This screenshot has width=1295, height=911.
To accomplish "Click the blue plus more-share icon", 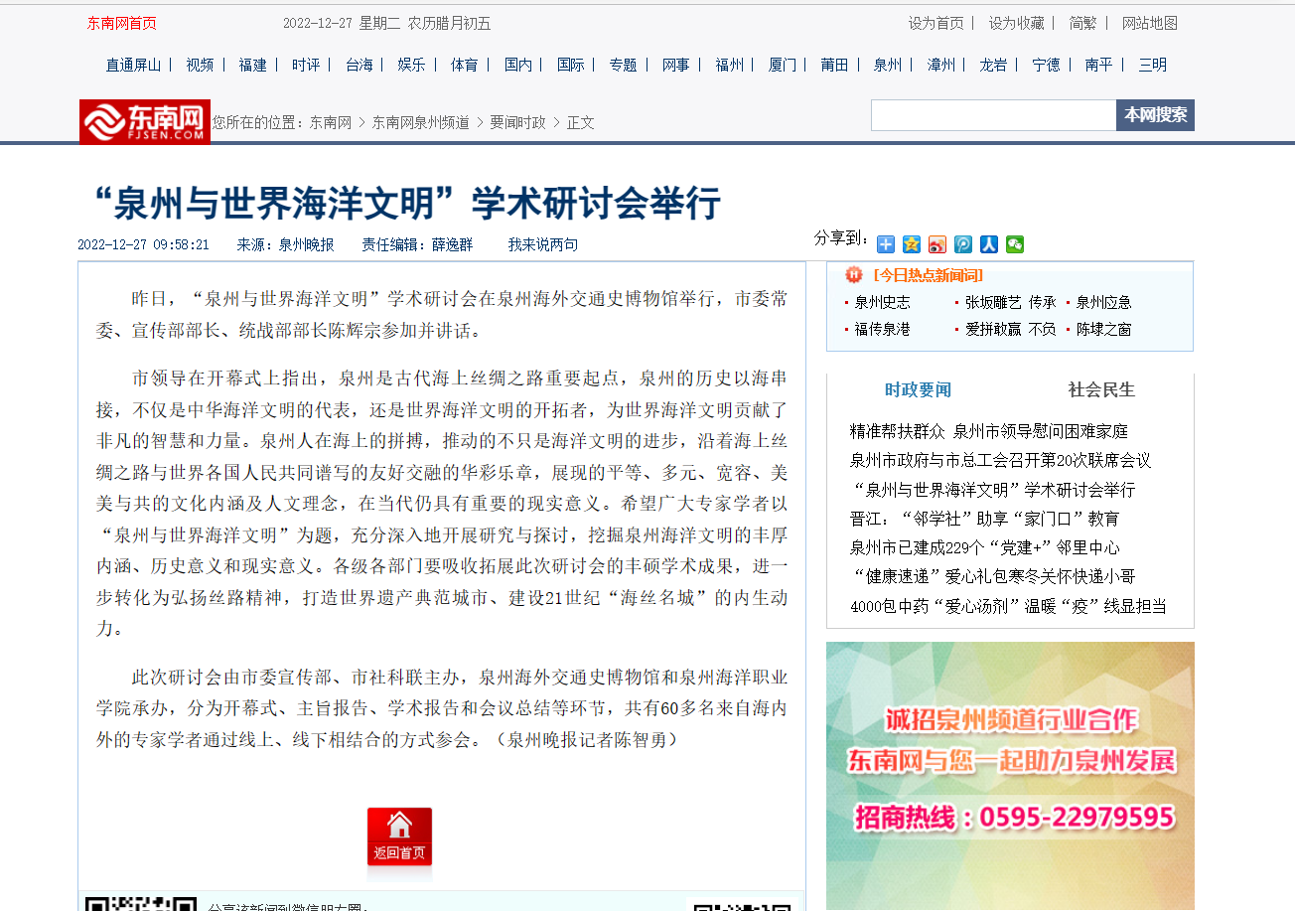I will [x=886, y=244].
